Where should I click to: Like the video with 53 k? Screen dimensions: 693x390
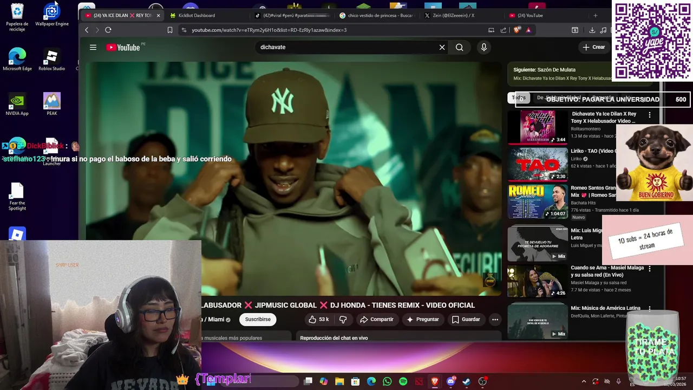click(318, 320)
